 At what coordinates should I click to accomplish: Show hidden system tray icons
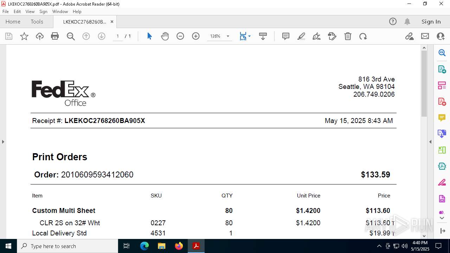tap(379, 246)
